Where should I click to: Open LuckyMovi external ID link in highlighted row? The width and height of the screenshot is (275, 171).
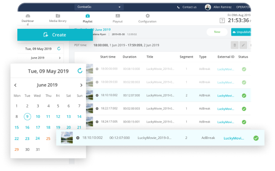click(x=226, y=96)
